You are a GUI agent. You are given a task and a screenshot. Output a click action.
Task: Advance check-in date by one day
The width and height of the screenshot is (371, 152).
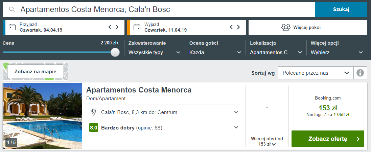tap(117, 27)
